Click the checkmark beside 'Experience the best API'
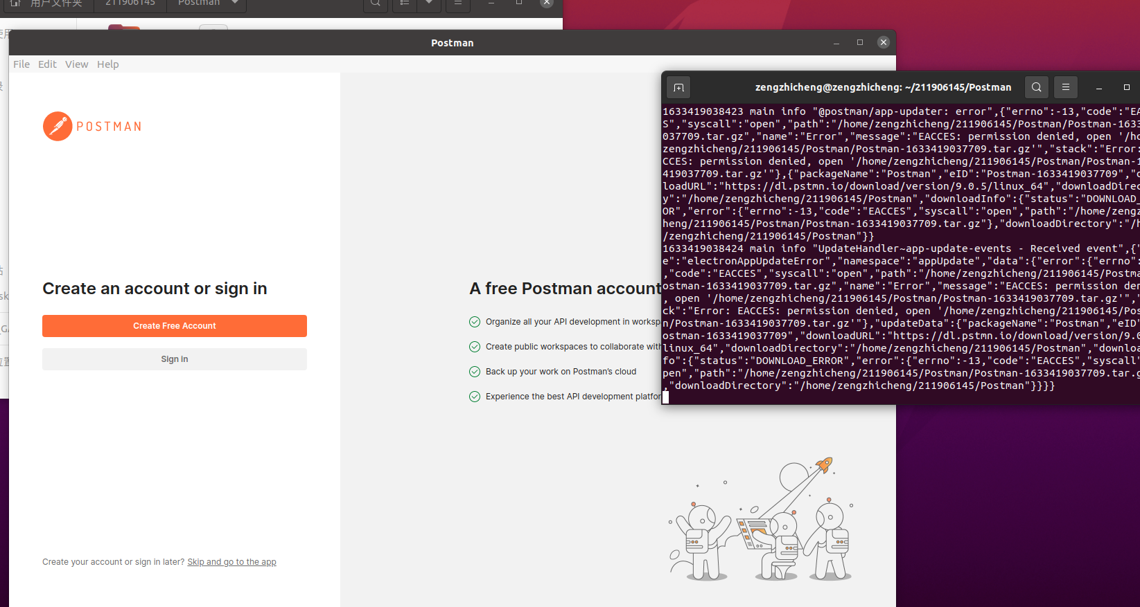The image size is (1140, 607). point(475,397)
